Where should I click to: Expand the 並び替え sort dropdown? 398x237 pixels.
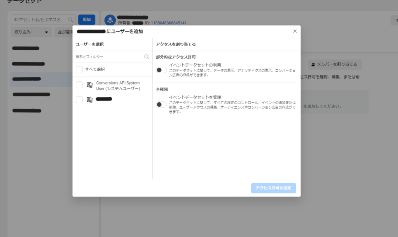coord(64,32)
